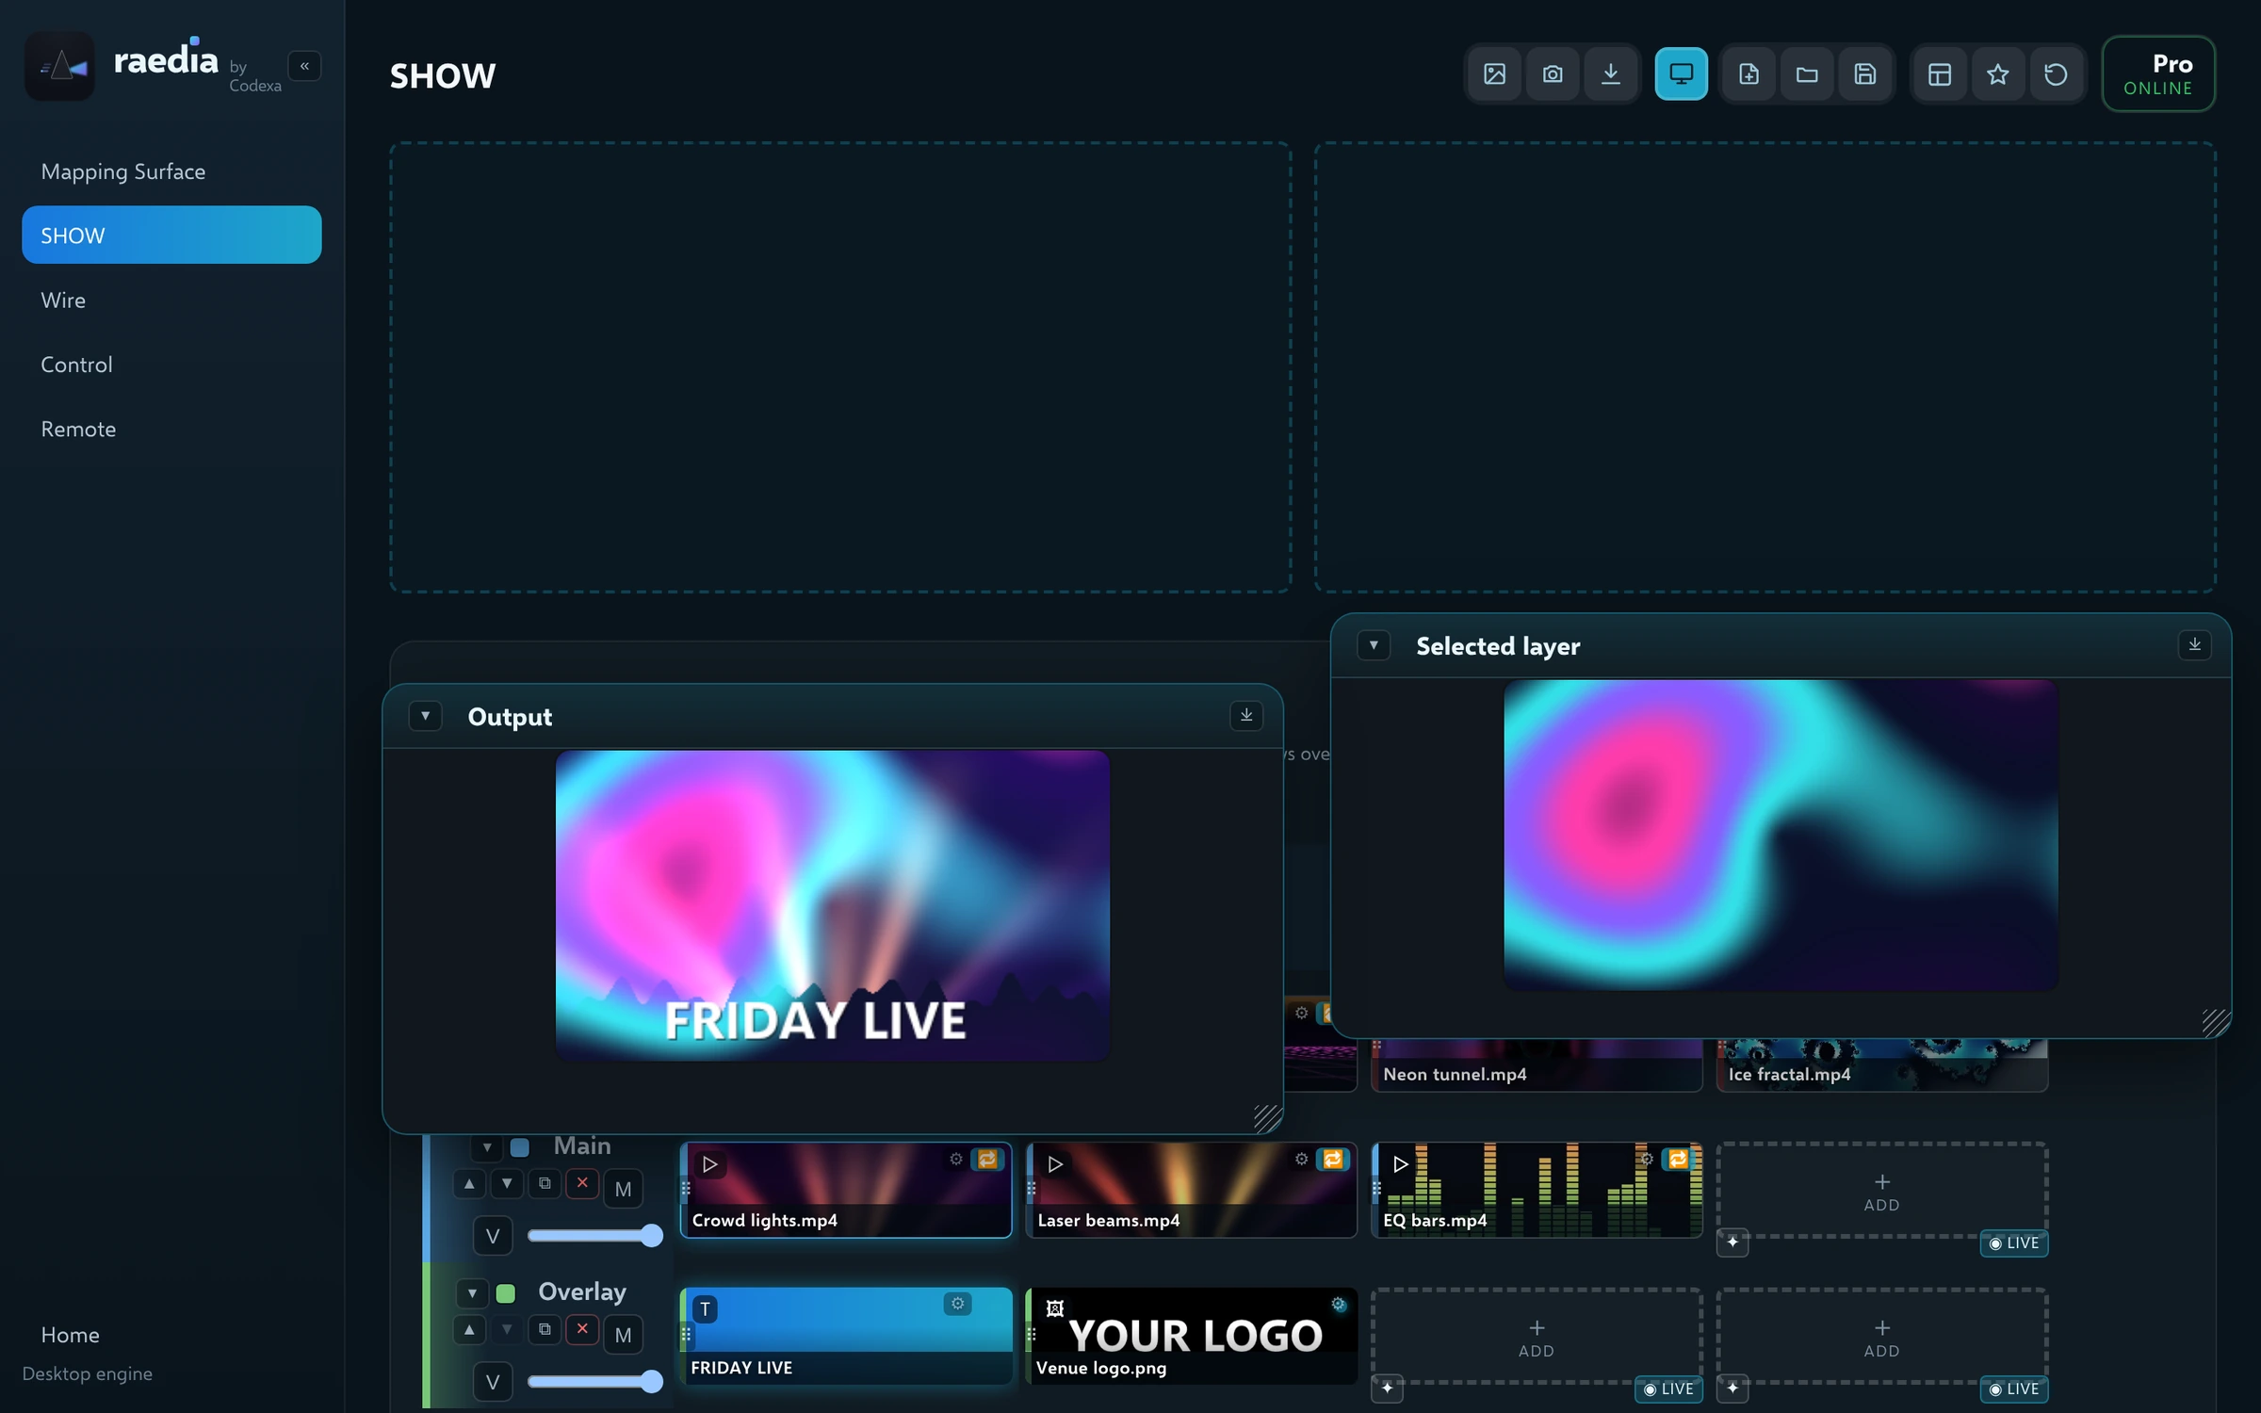Click the Main layer blue color swatch
The image size is (2261, 1413).
[x=519, y=1147]
